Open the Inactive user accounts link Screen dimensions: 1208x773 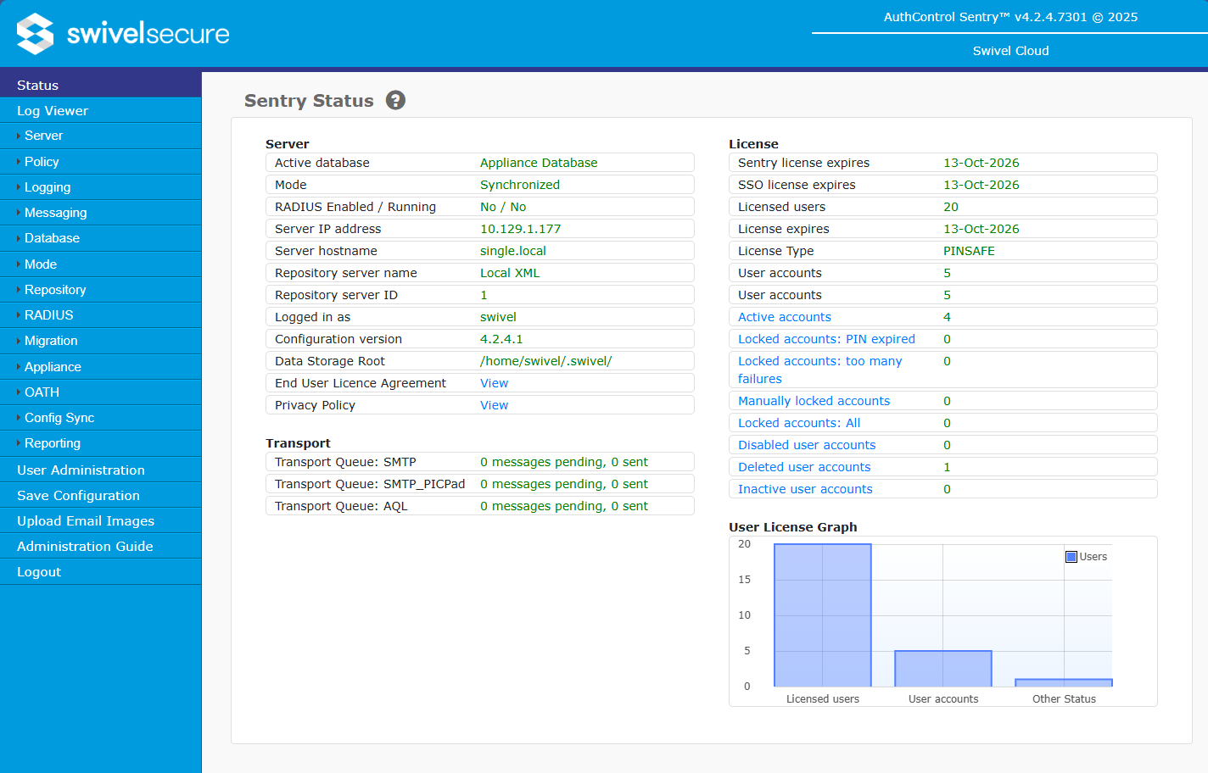pos(804,488)
